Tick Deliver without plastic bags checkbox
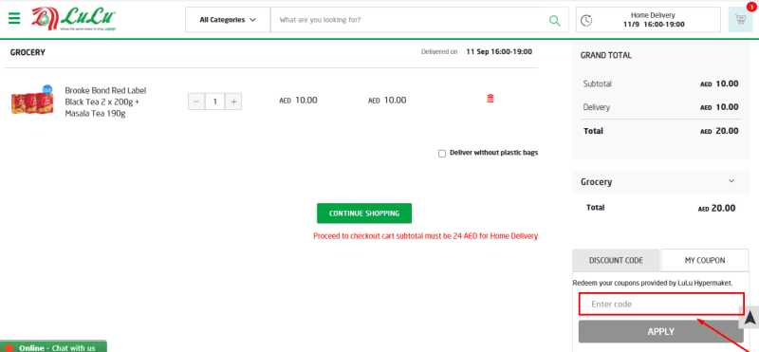This screenshot has width=759, height=352. 441,154
